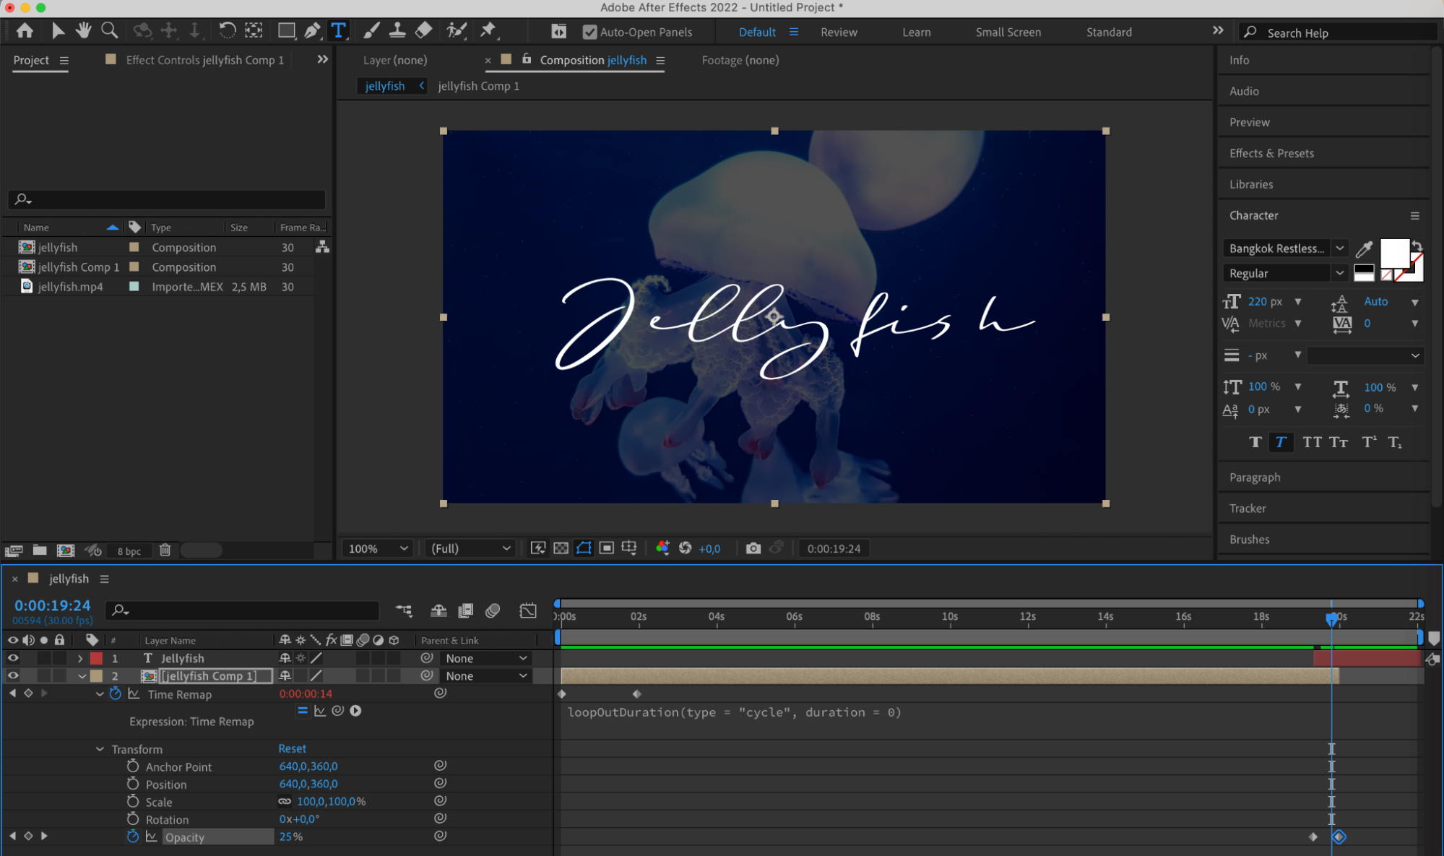
Task: Select the Hand tool
Action: 83,30
